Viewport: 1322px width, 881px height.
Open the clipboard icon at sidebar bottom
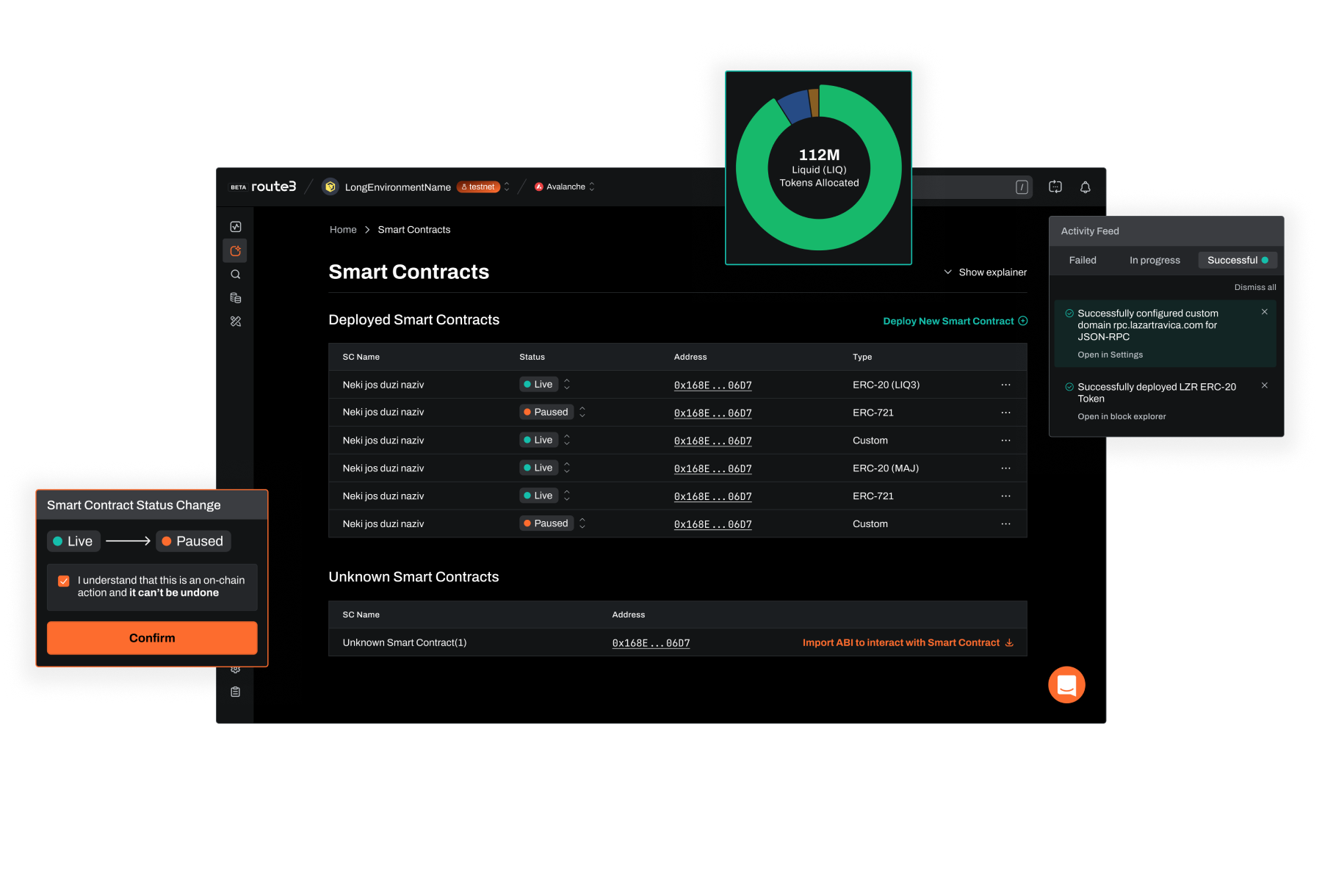click(236, 692)
